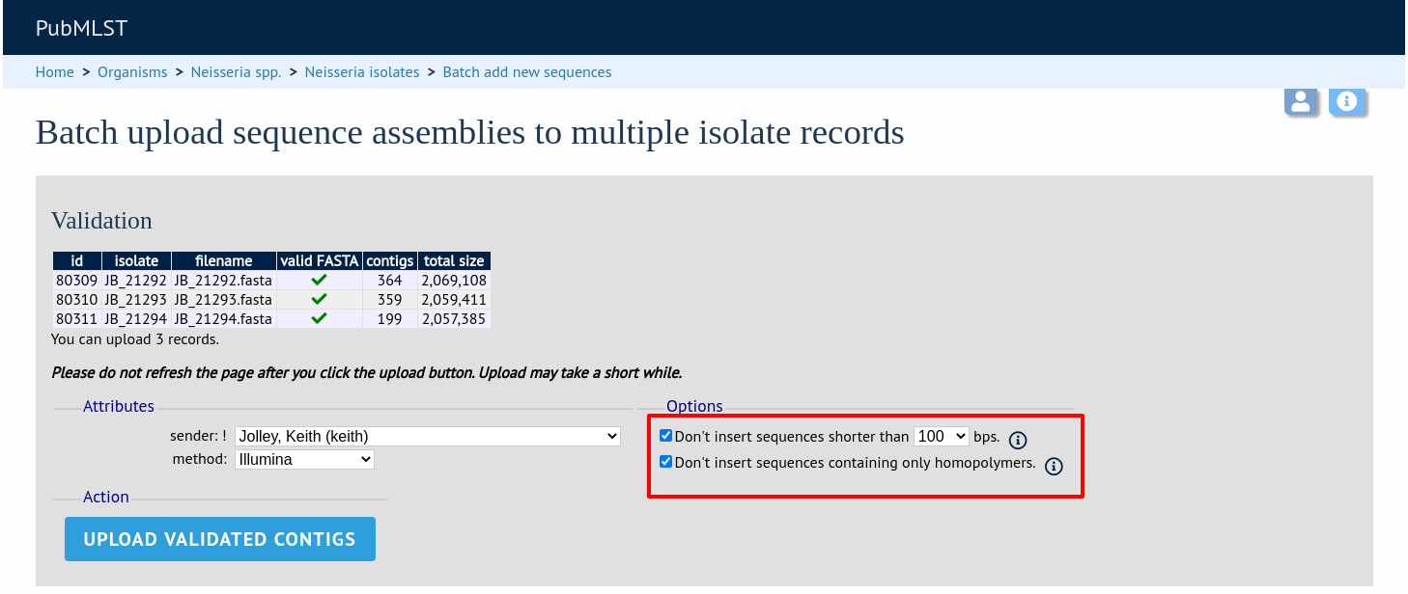
Task: Click the page title about batch upload
Action: coord(470,132)
